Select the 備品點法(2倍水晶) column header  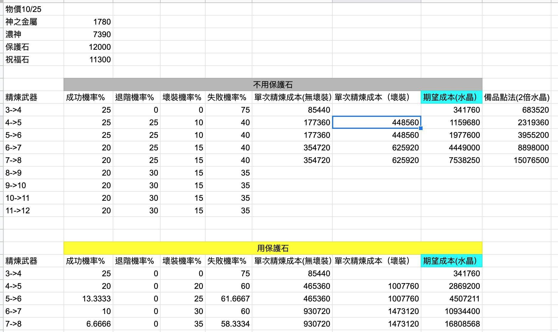[515, 97]
